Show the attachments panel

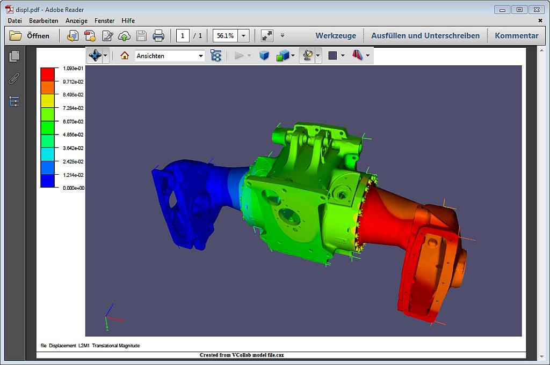pyautogui.click(x=14, y=78)
